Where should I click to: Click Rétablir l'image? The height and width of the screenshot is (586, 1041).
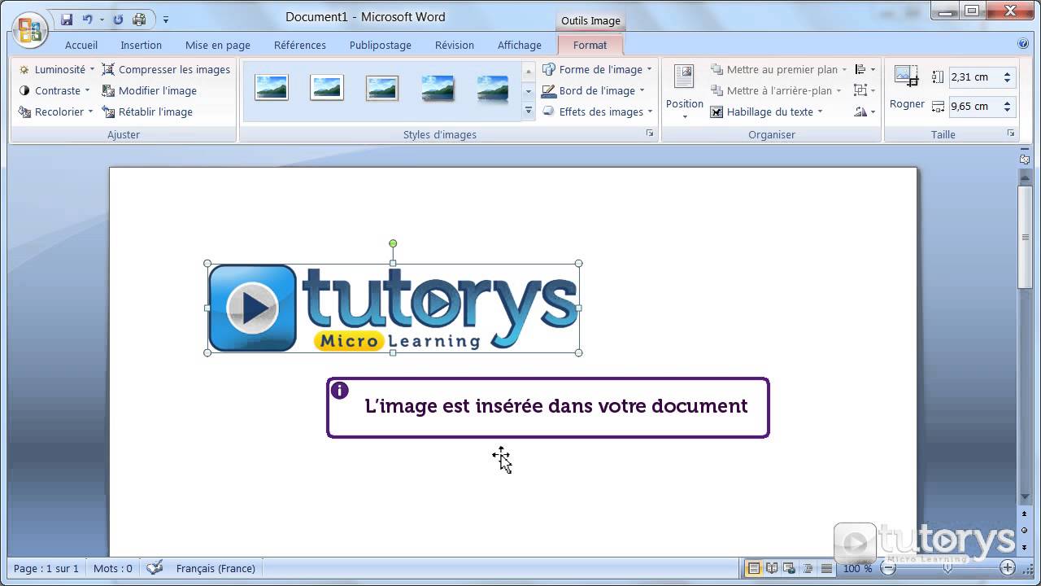coord(147,112)
